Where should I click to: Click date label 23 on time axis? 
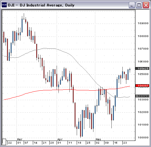pyautogui.click(x=125, y=143)
